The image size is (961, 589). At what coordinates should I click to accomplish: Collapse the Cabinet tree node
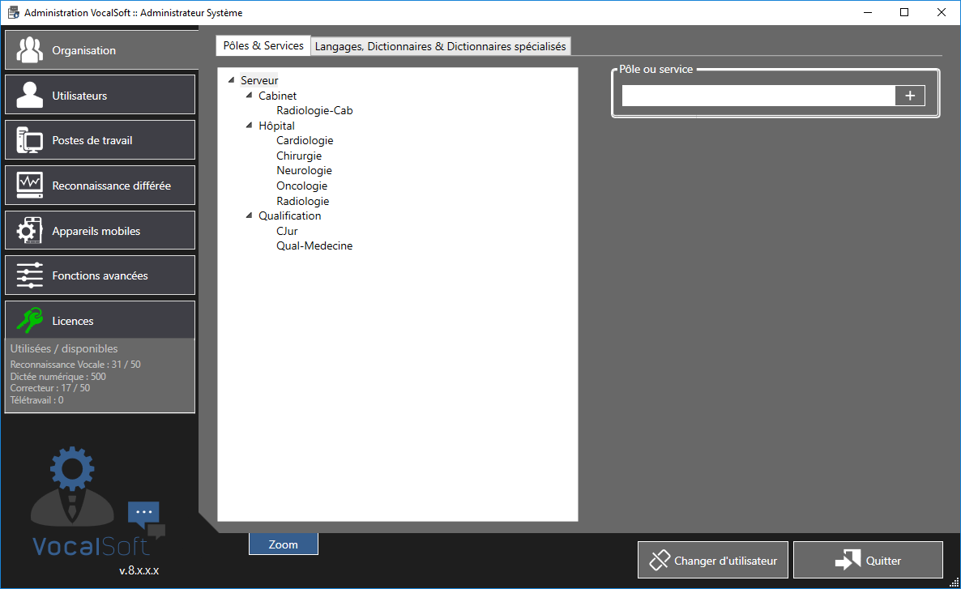pyautogui.click(x=249, y=96)
